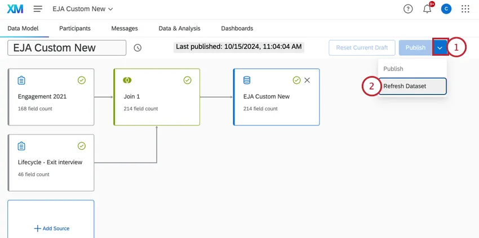479x238 pixels.
Task: Click the Reset Current Draft button
Action: [x=362, y=48]
